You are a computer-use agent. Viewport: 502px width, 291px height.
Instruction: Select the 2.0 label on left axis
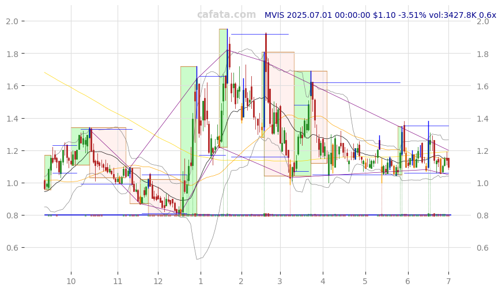coord(12,21)
